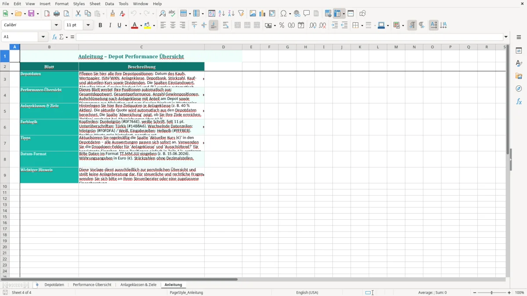Click the title cell 'Anleitung – Depot Performance Übersicht'
527x296 pixels.
[x=131, y=56]
